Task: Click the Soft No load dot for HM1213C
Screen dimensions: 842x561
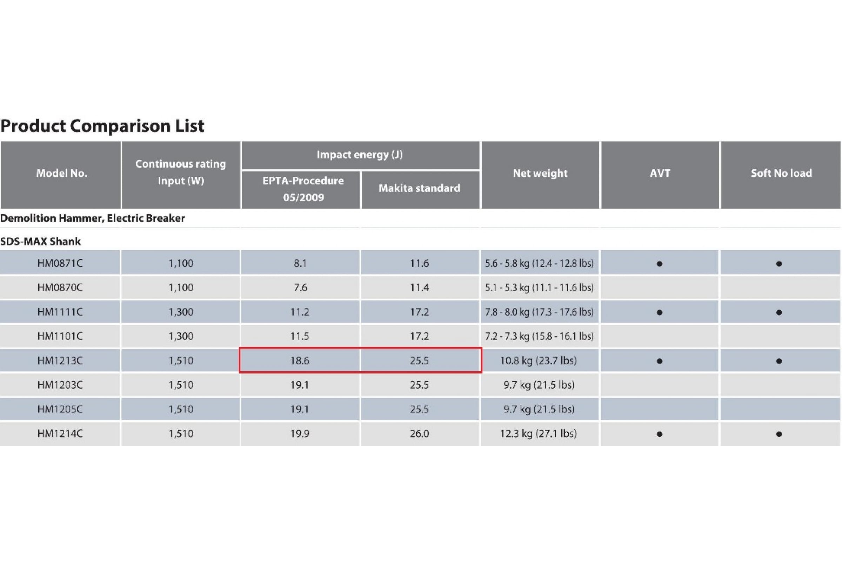Action: (779, 361)
